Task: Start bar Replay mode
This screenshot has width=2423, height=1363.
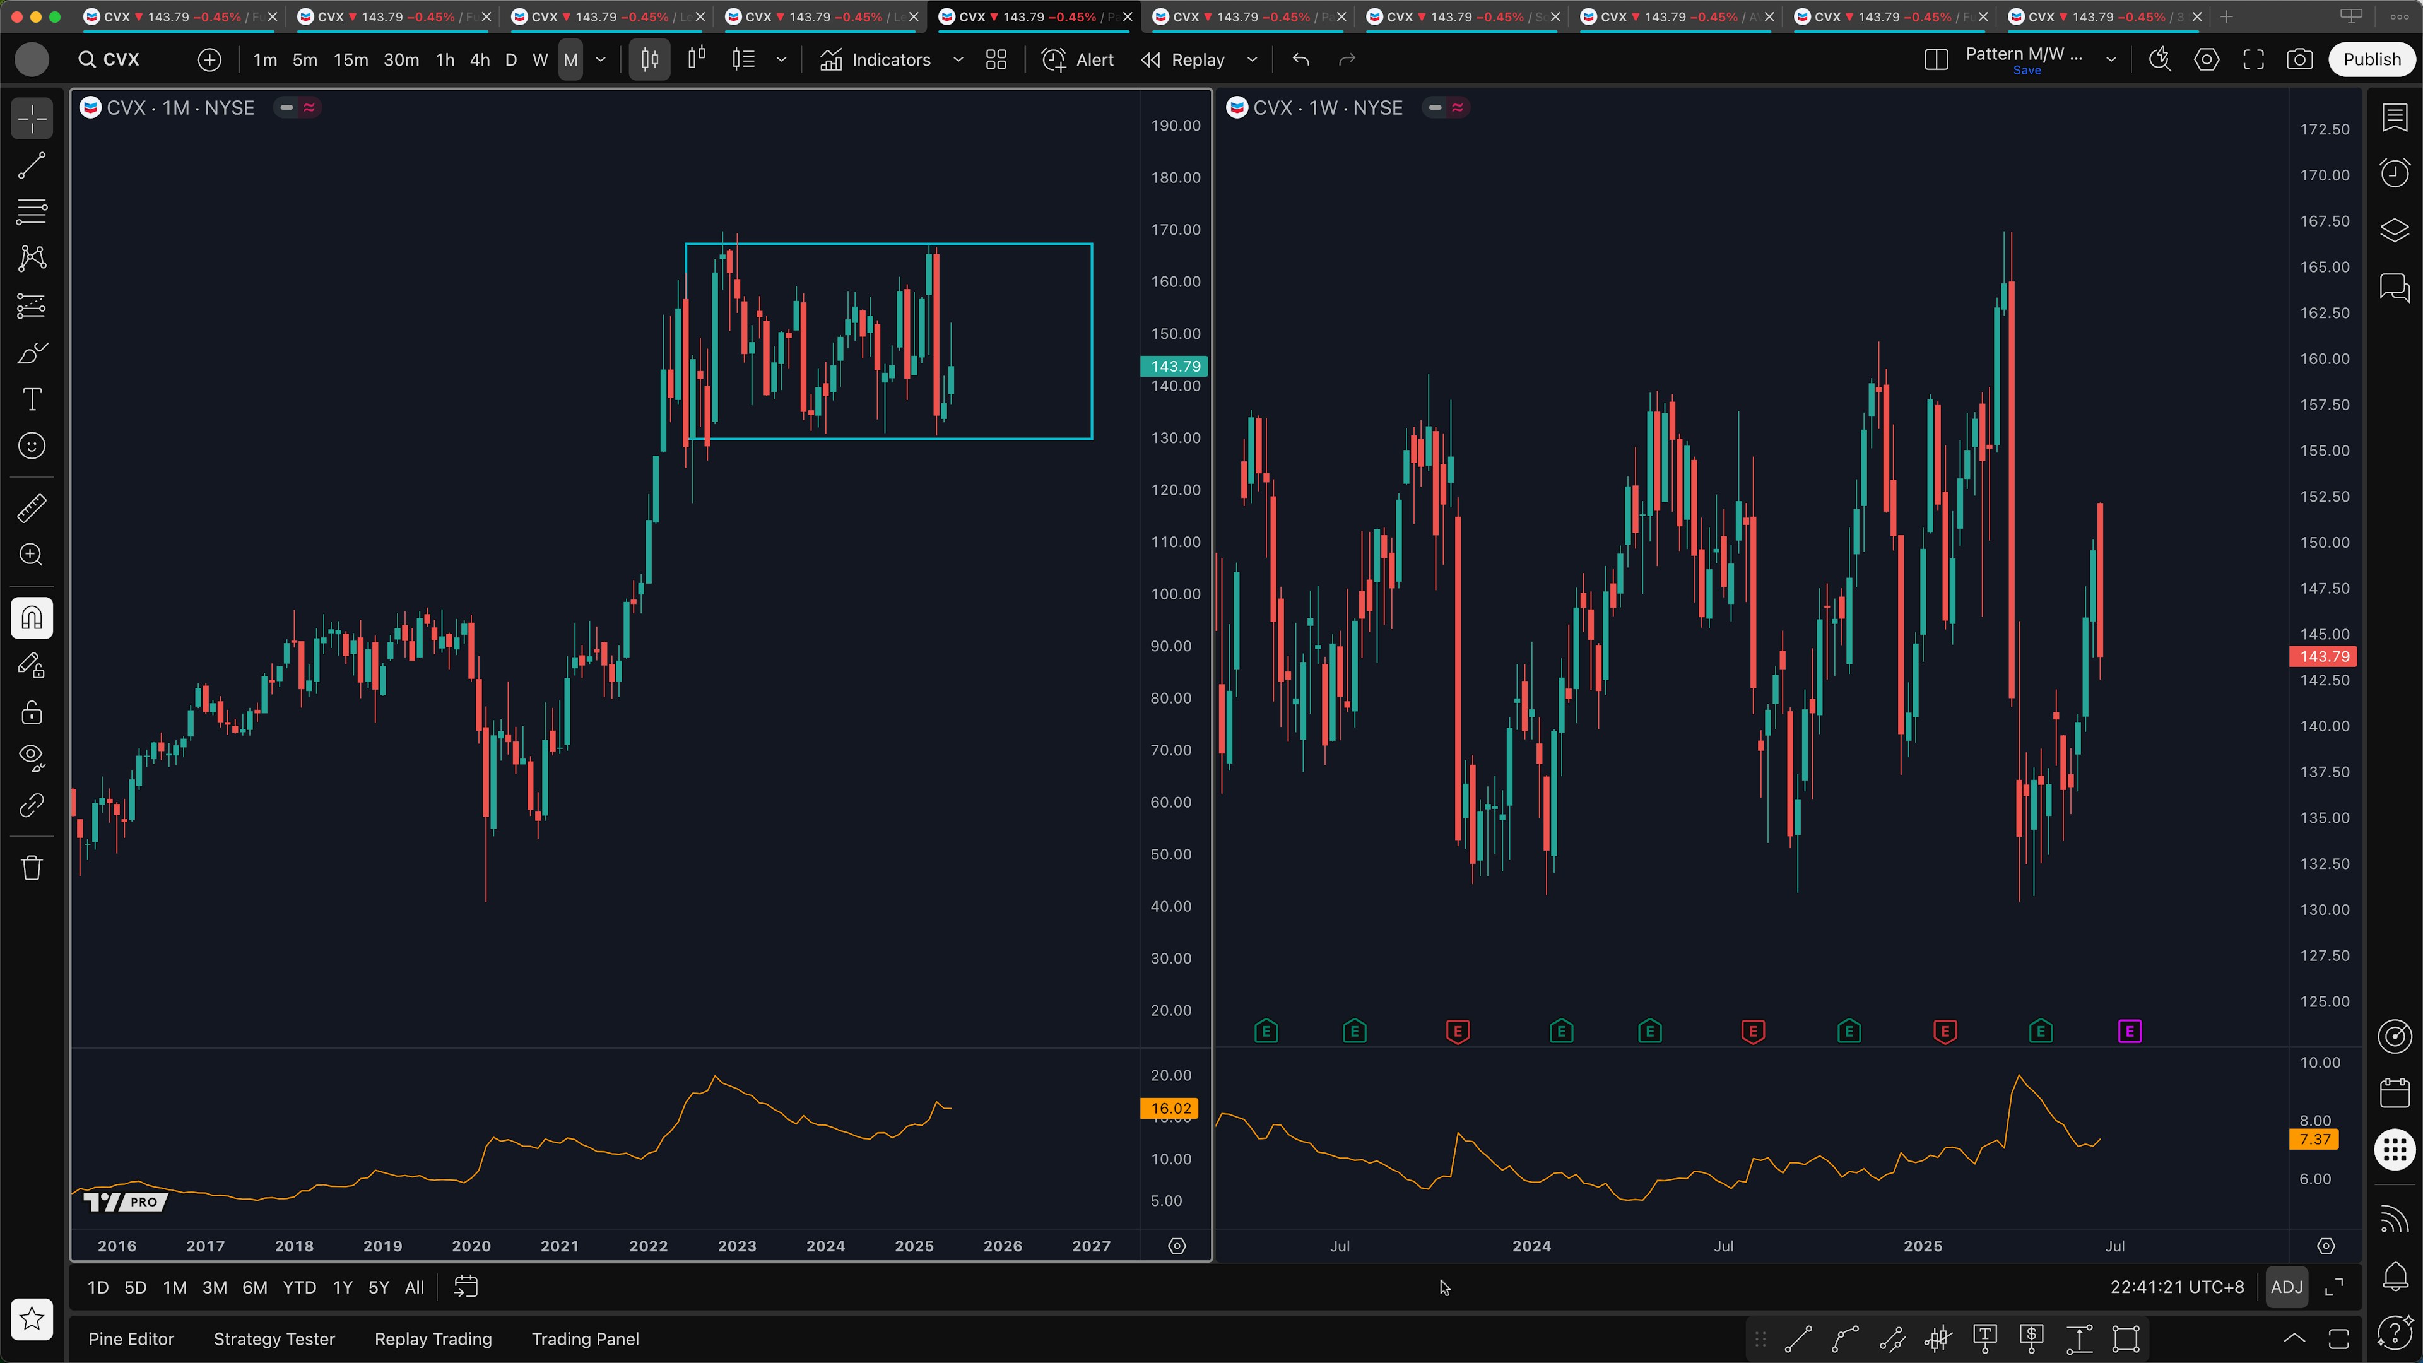Action: (x=1183, y=59)
